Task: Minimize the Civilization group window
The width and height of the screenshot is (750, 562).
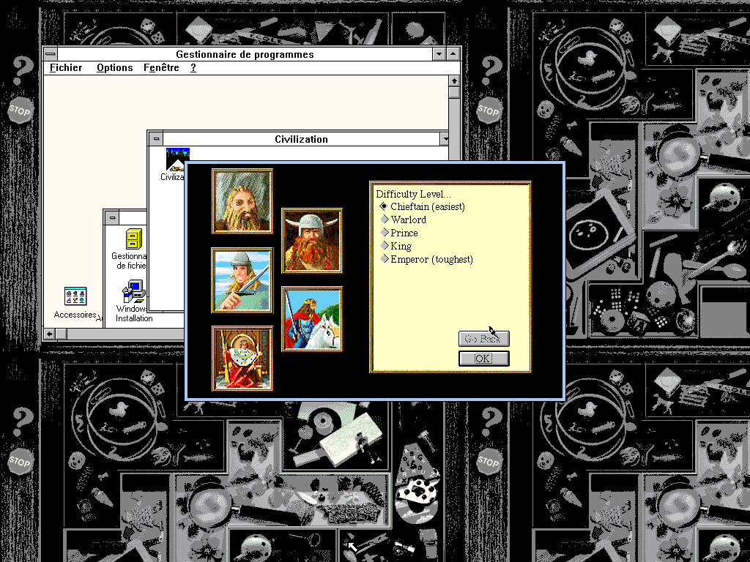Action: (445, 139)
